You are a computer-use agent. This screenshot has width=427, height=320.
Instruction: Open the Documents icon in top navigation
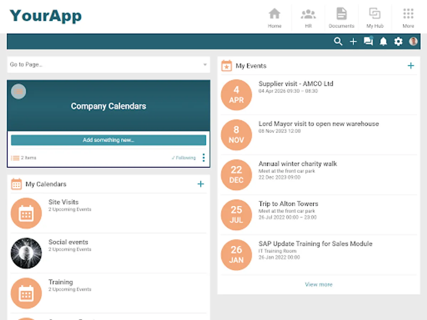point(342,14)
